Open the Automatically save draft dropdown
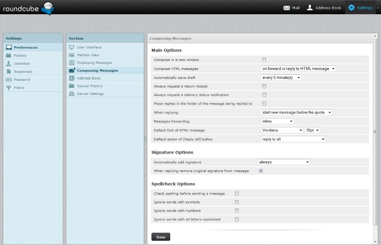Image resolution: width=381 pixels, height=245 pixels. click(x=281, y=78)
